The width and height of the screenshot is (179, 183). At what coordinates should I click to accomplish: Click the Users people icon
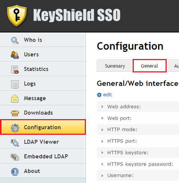(15, 55)
